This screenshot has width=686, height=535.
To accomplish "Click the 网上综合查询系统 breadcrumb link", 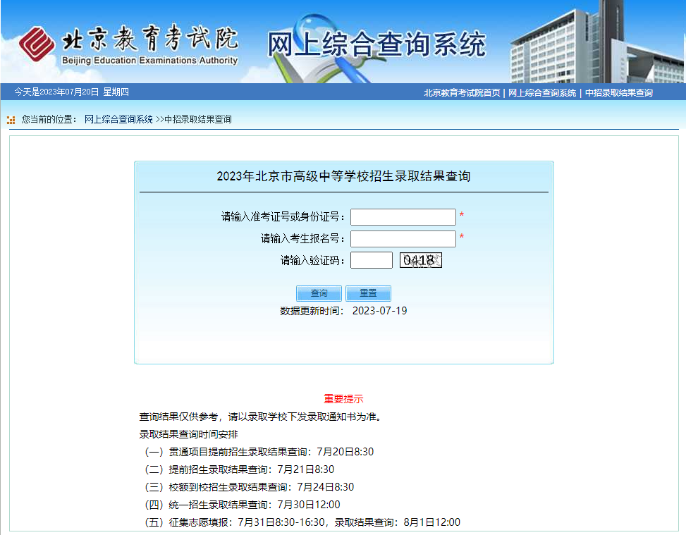I will point(118,120).
